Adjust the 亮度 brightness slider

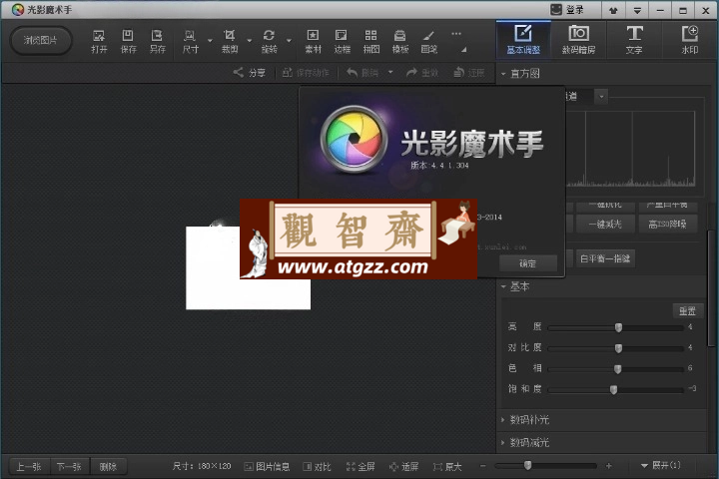(x=618, y=327)
